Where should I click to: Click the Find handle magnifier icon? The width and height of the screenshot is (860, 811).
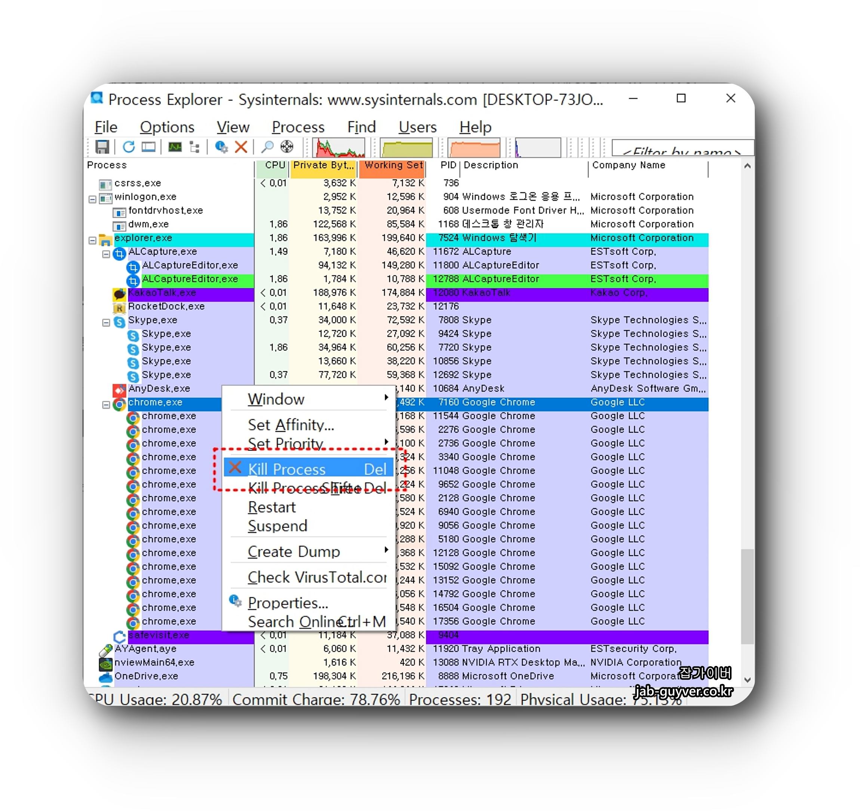[267, 147]
